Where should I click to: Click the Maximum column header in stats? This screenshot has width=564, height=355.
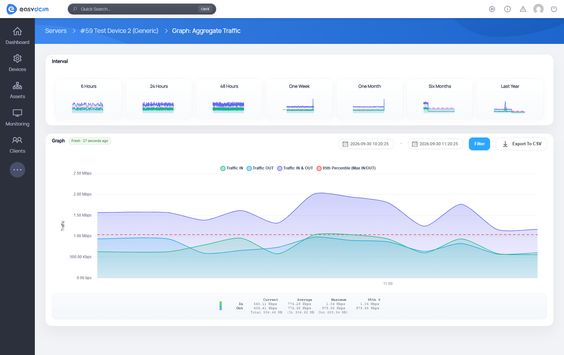pyautogui.click(x=338, y=300)
